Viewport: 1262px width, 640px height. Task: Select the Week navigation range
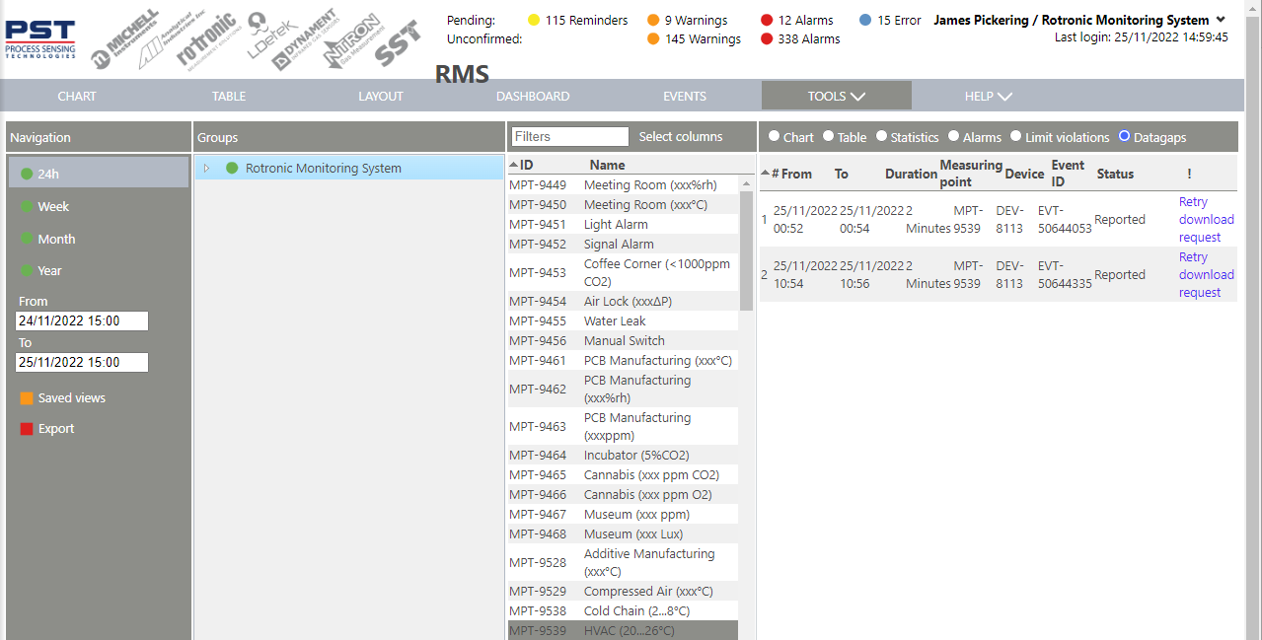click(53, 206)
